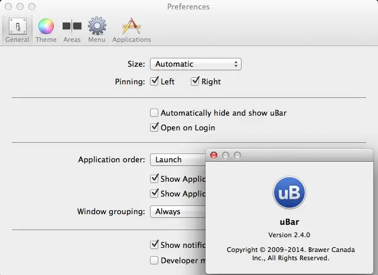This screenshot has height=275, width=378.
Task: Toggle the Right pinning checkbox
Action: [x=195, y=81]
